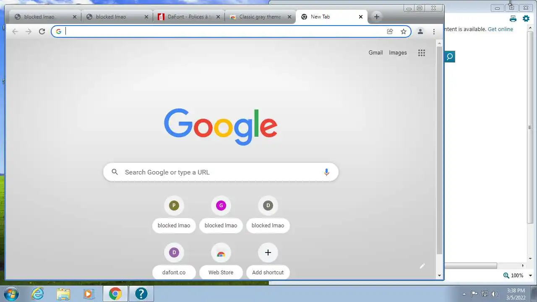Image resolution: width=537 pixels, height=302 pixels.
Task: Open the Images link
Action: [398, 53]
